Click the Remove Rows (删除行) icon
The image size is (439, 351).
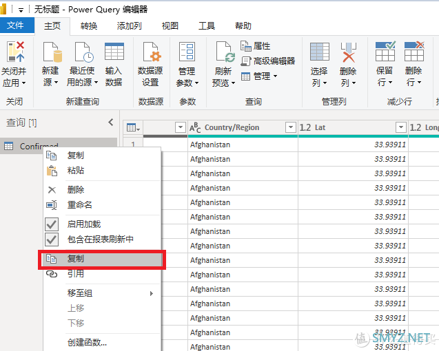[x=414, y=51]
